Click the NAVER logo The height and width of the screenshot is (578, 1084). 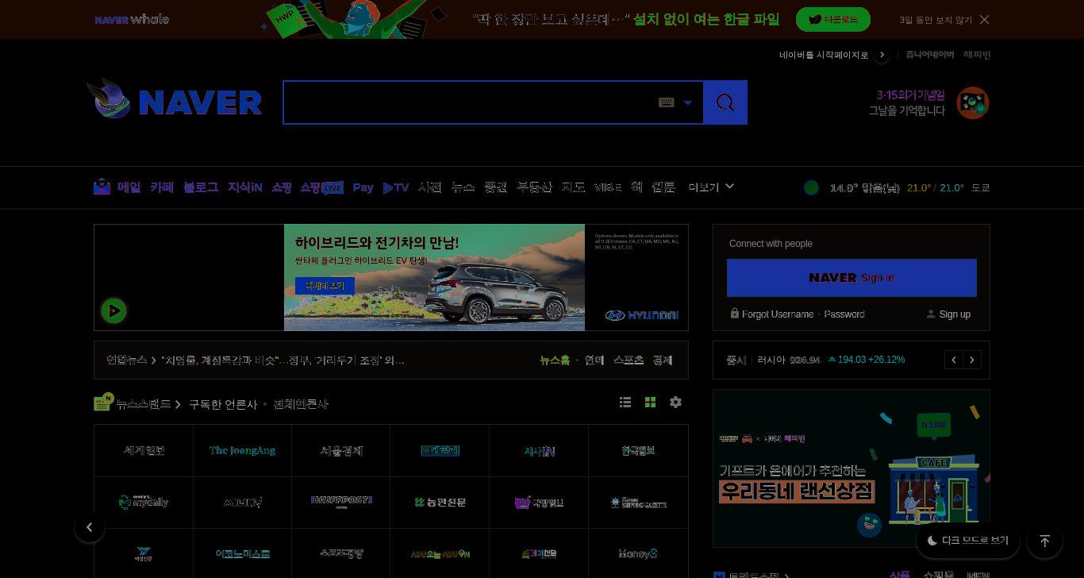coord(200,102)
